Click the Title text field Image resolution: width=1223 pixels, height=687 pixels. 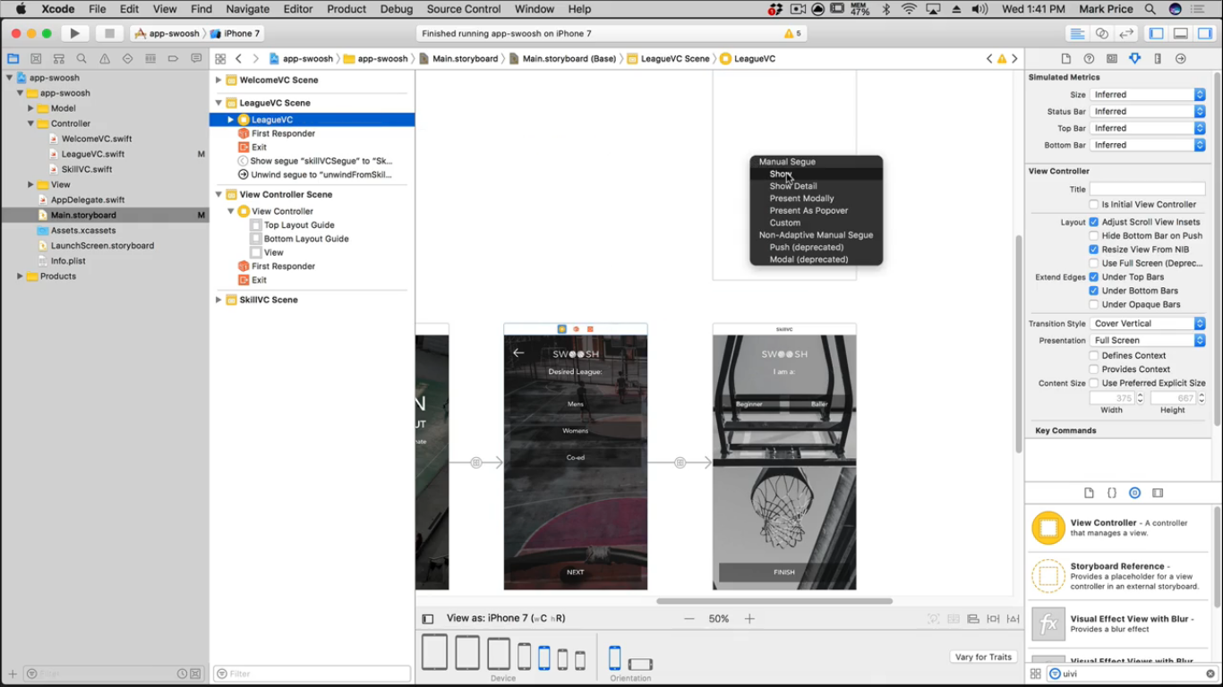point(1147,190)
